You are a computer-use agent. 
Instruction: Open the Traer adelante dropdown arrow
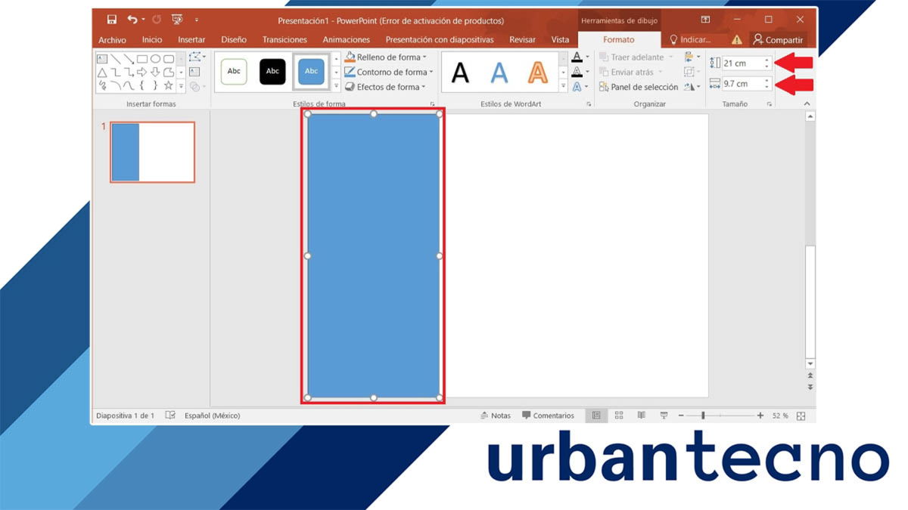point(671,57)
